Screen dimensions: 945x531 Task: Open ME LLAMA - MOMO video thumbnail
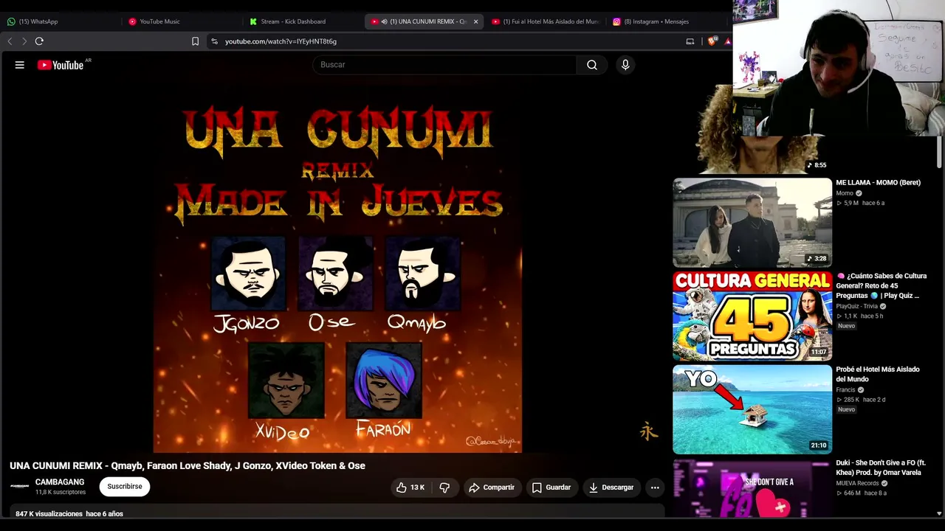[752, 223]
